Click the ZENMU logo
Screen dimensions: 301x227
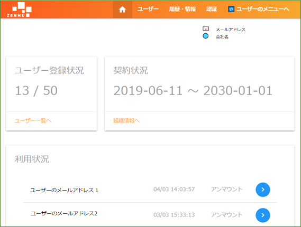coord(19,10)
